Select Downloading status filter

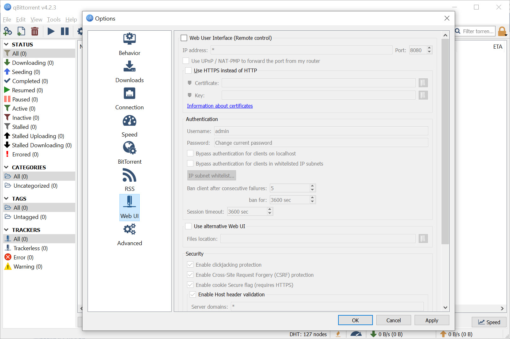point(33,63)
